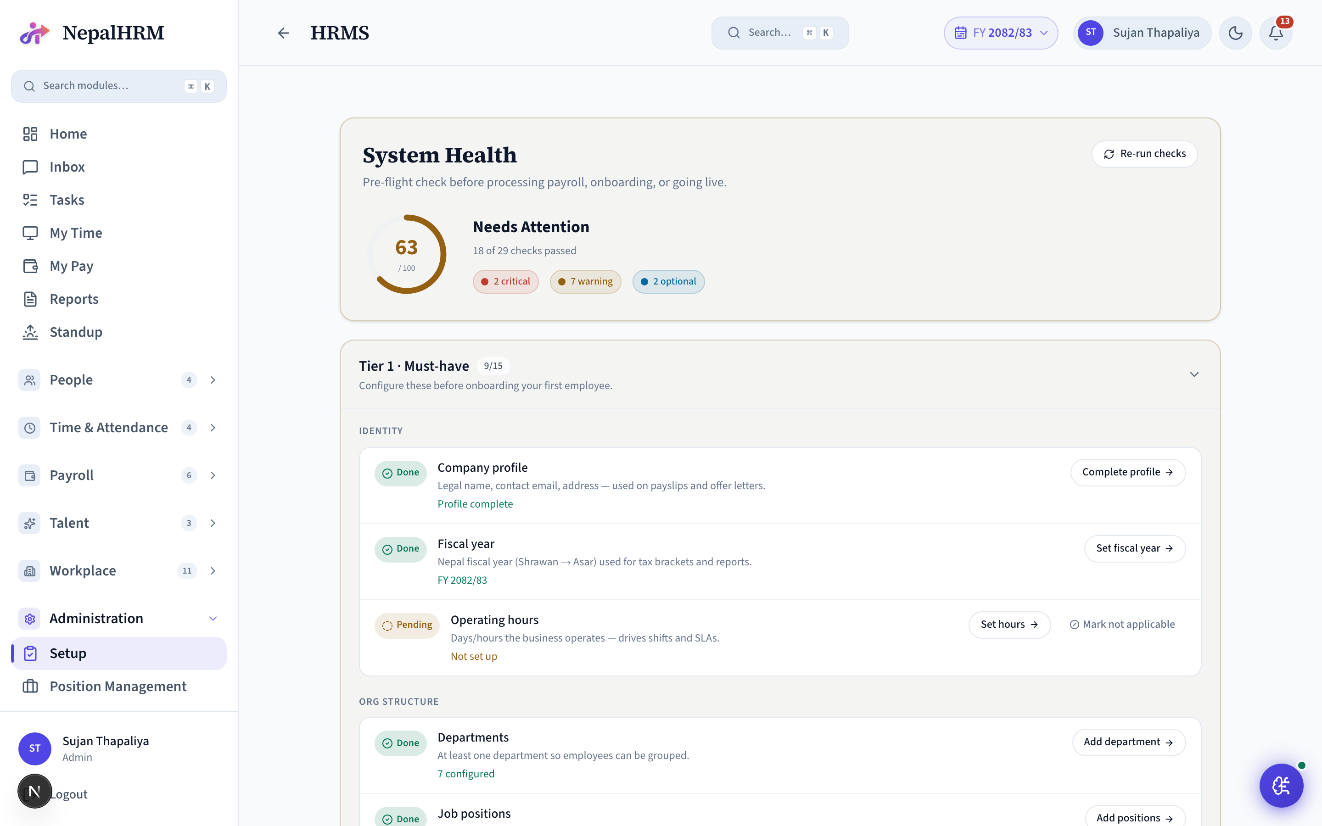Expand the Time & Attendance section
1322x826 pixels.
pyautogui.click(x=213, y=428)
